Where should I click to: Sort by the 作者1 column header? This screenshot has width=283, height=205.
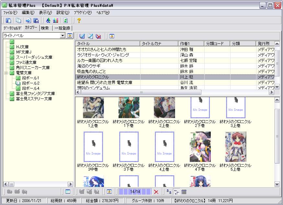coord(191,43)
